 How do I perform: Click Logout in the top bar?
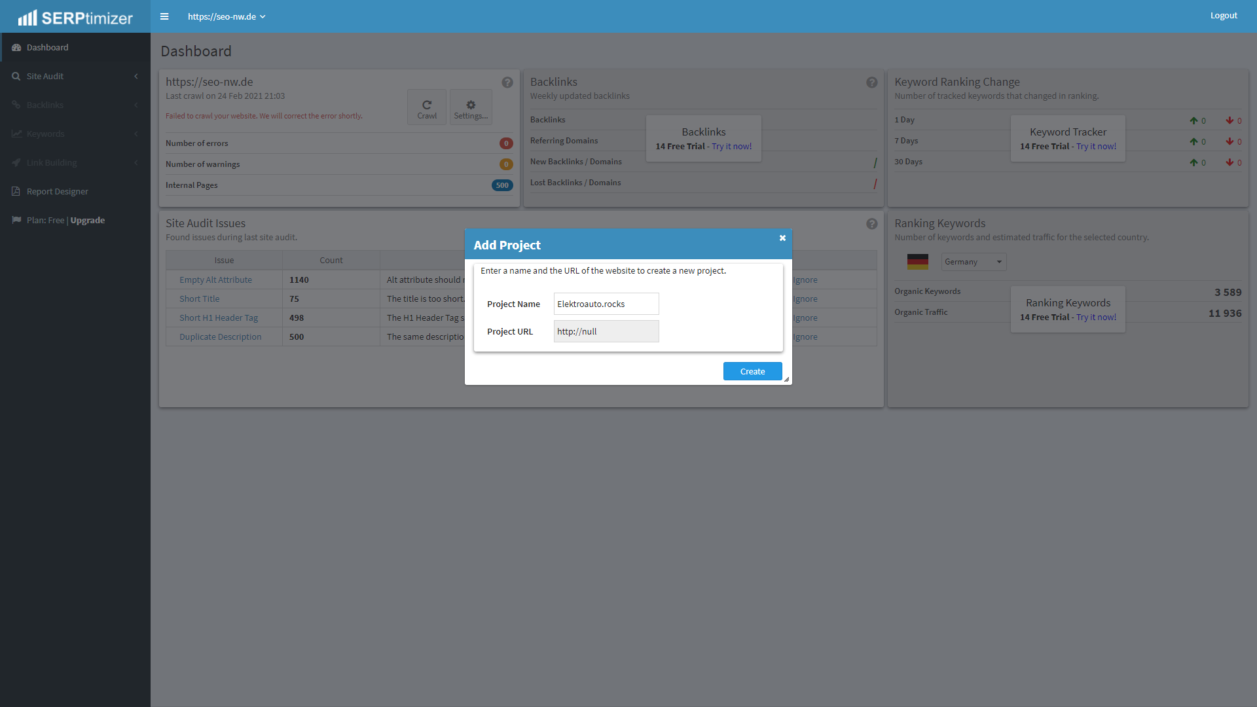[1223, 16]
